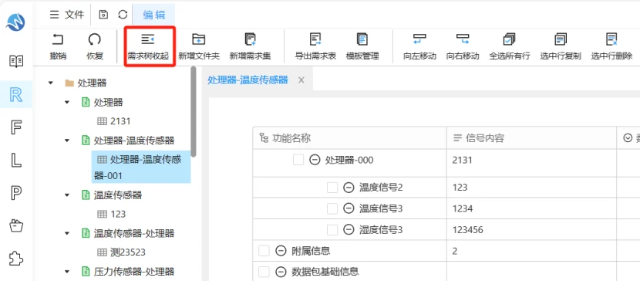Viewport: 640px width, 281px height.
Task: Collapse 温度传感器-处理器 tree arrow
Action: pos(67,233)
